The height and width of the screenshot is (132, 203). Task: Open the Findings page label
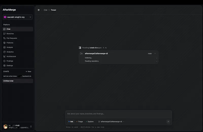point(10,61)
